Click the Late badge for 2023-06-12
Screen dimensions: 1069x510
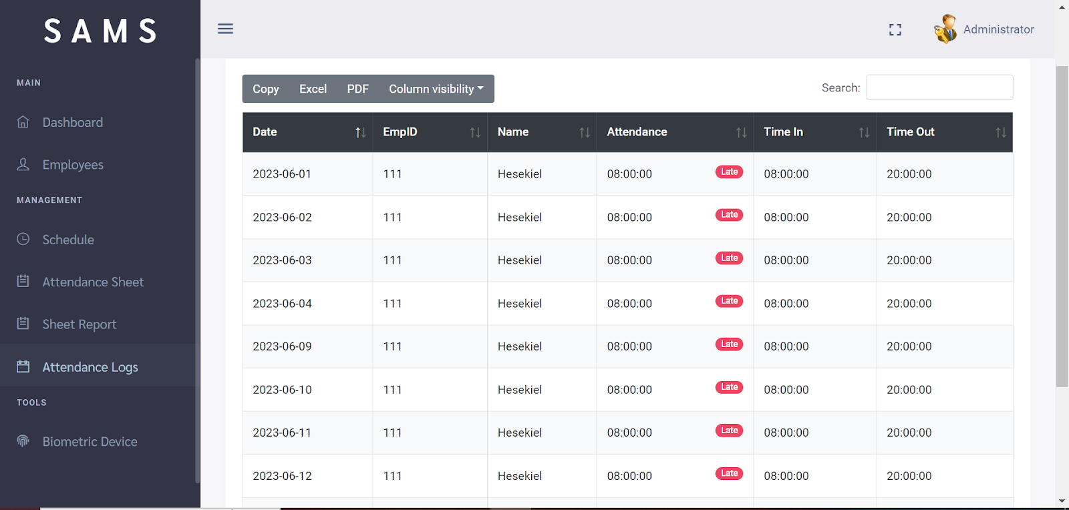click(x=729, y=473)
